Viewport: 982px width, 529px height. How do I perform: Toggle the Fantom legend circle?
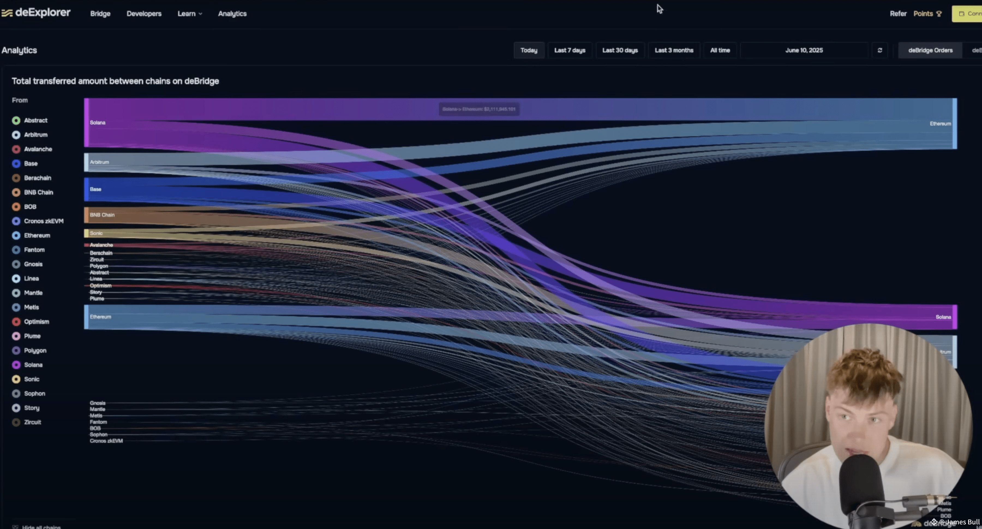point(16,250)
